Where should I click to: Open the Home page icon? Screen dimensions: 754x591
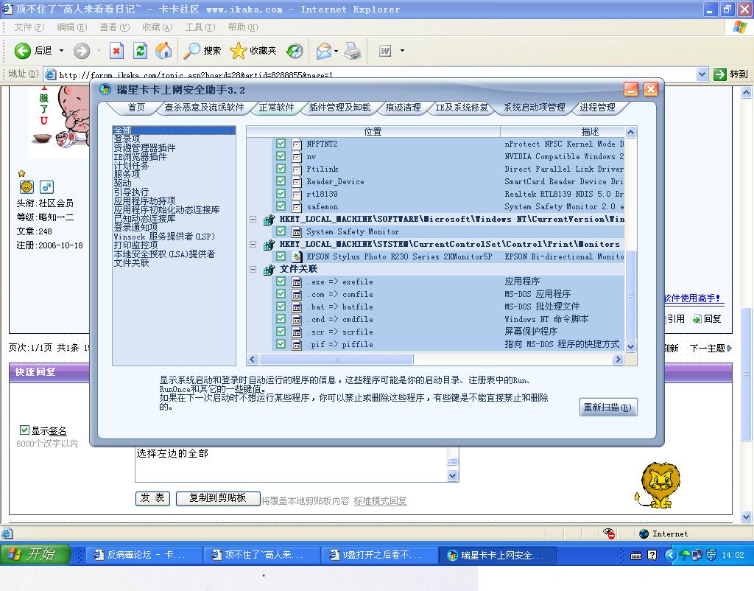pyautogui.click(x=163, y=51)
